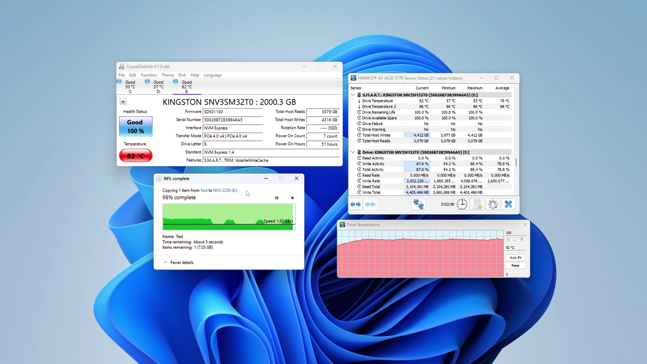Click copy dialog clock title icon

point(159,178)
